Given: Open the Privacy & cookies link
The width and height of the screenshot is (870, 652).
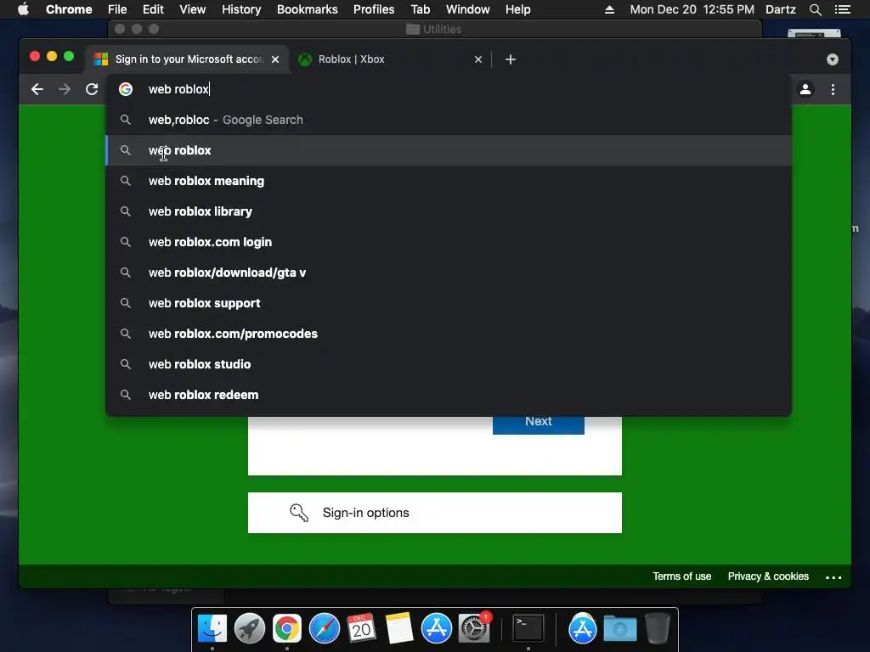Looking at the screenshot, I should [x=768, y=576].
